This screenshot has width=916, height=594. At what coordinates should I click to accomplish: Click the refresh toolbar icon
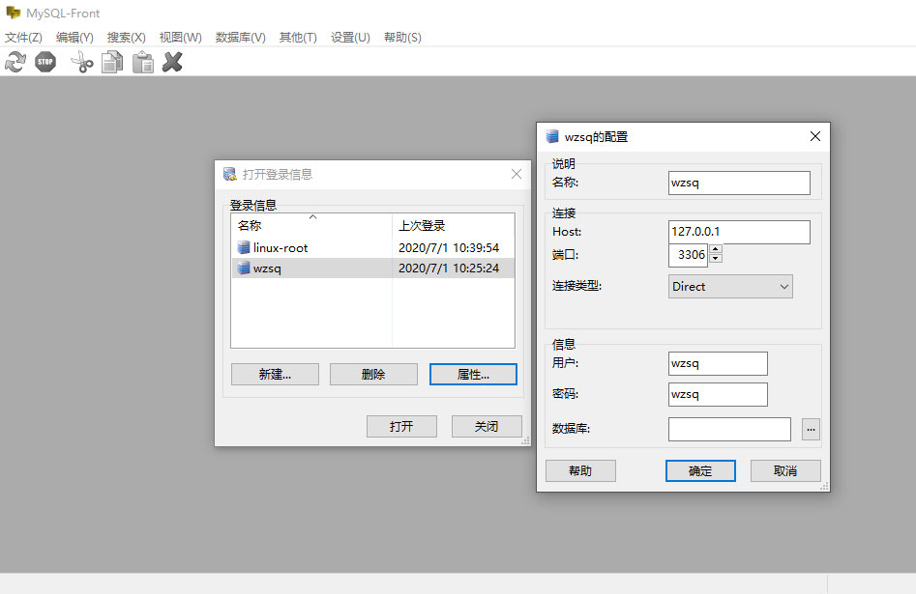(15, 62)
